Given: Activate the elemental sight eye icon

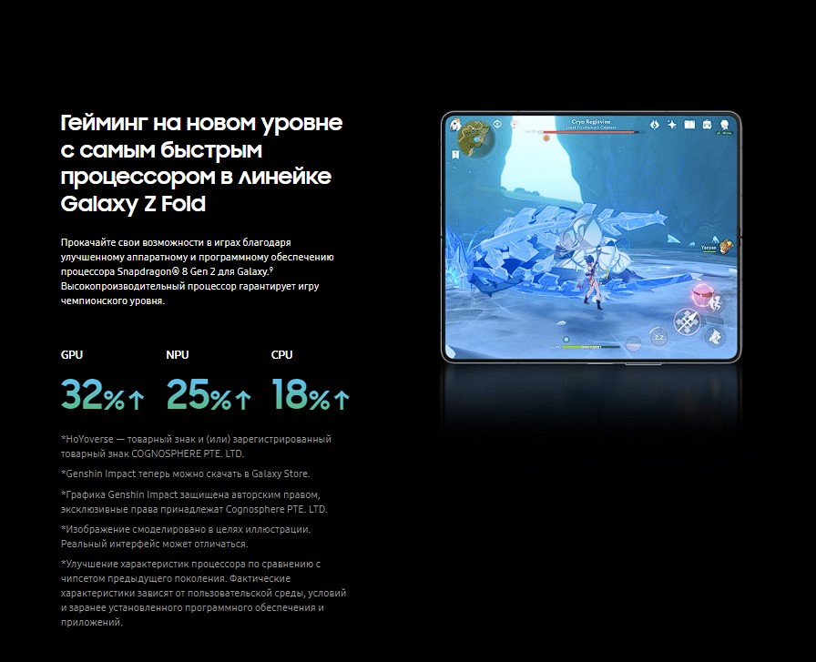Looking at the screenshot, I should pyautogui.click(x=497, y=124).
